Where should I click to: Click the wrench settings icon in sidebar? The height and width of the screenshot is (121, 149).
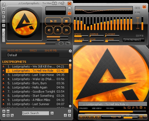[4, 9]
